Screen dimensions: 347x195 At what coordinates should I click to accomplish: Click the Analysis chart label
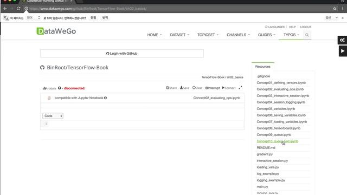49,88
